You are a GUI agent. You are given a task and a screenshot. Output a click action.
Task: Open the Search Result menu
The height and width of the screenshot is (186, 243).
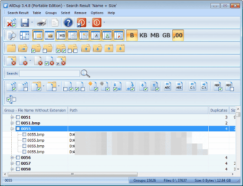[x=18, y=13]
